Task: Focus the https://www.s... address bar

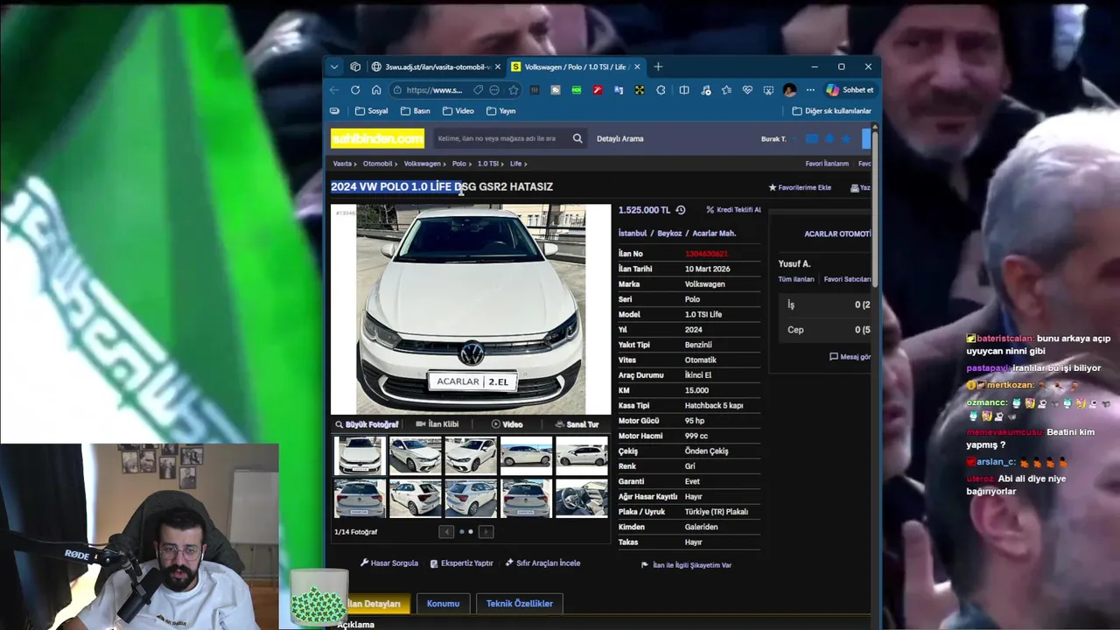Action: click(x=434, y=90)
